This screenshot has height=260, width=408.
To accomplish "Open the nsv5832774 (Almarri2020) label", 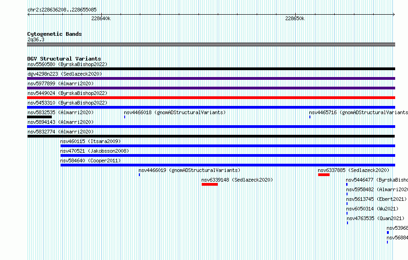I will point(61,132).
